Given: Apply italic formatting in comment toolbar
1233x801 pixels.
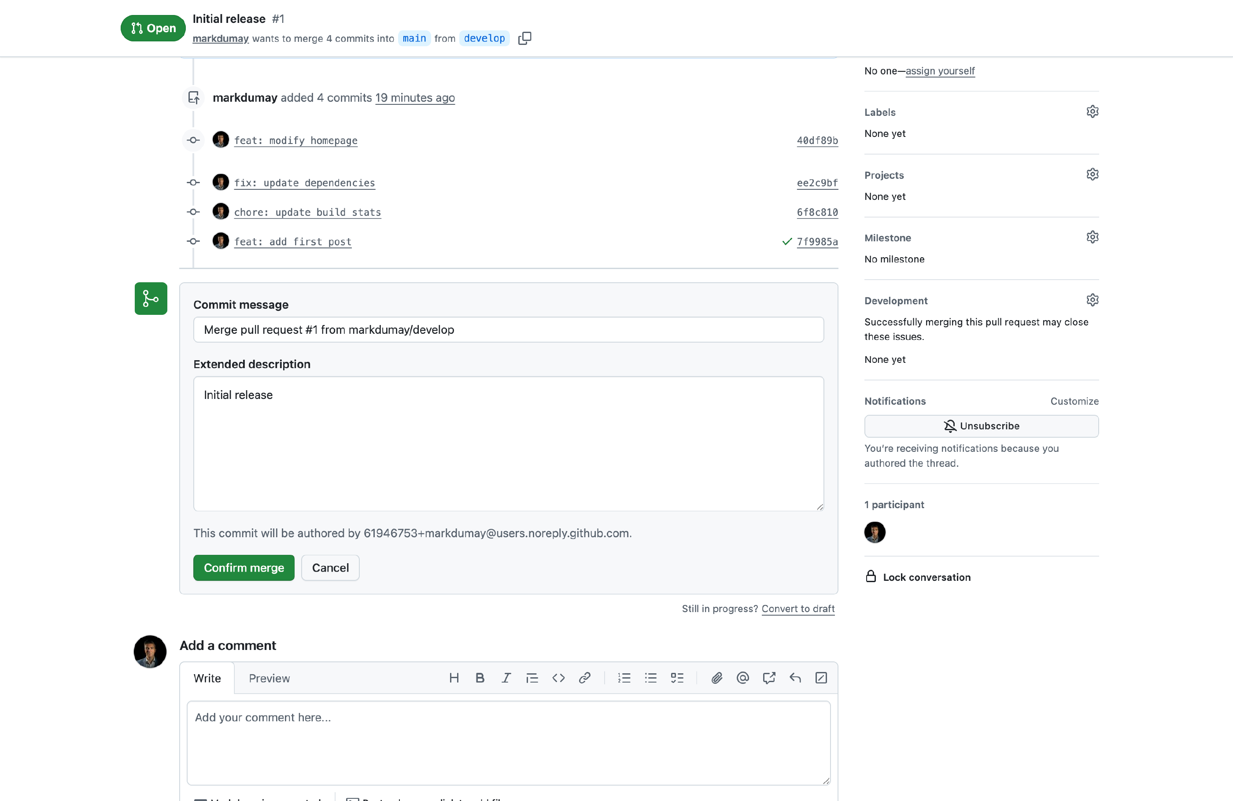Looking at the screenshot, I should point(506,678).
